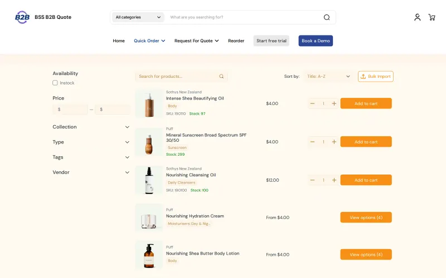Open the Quick Order menu
Viewport: 446px width, 278px height.
click(149, 41)
